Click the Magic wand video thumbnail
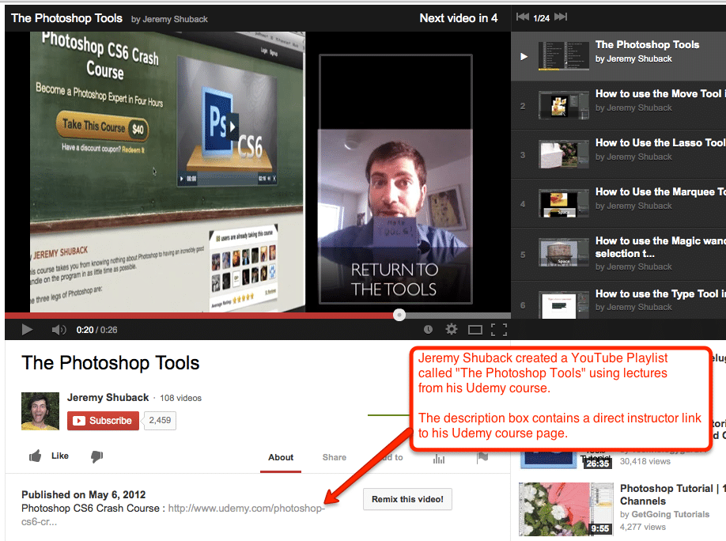 pyautogui.click(x=564, y=253)
